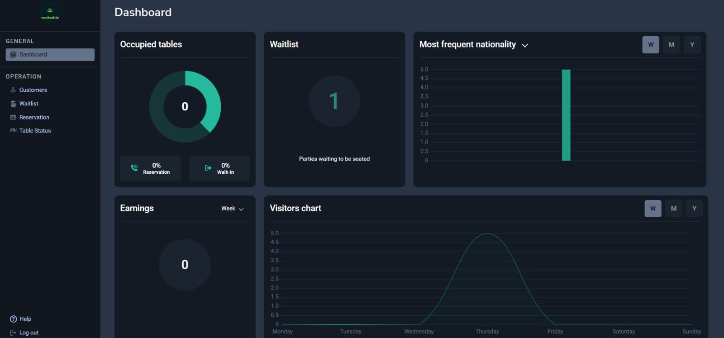
Task: Click the green nationality bar in chart
Action: (566, 115)
